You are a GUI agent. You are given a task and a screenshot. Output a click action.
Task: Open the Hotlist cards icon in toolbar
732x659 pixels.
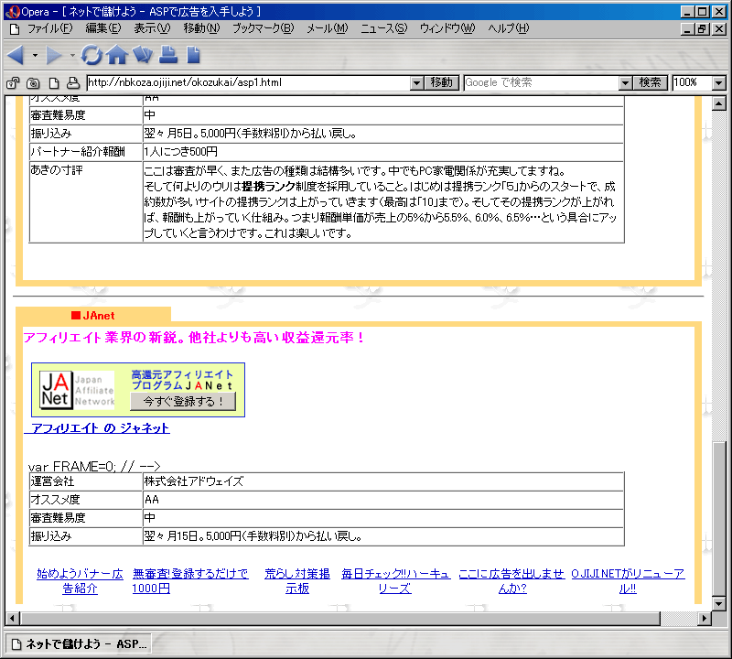tap(143, 55)
